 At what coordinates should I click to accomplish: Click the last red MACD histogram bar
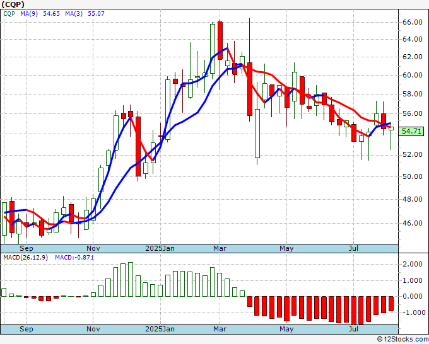pos(391,304)
